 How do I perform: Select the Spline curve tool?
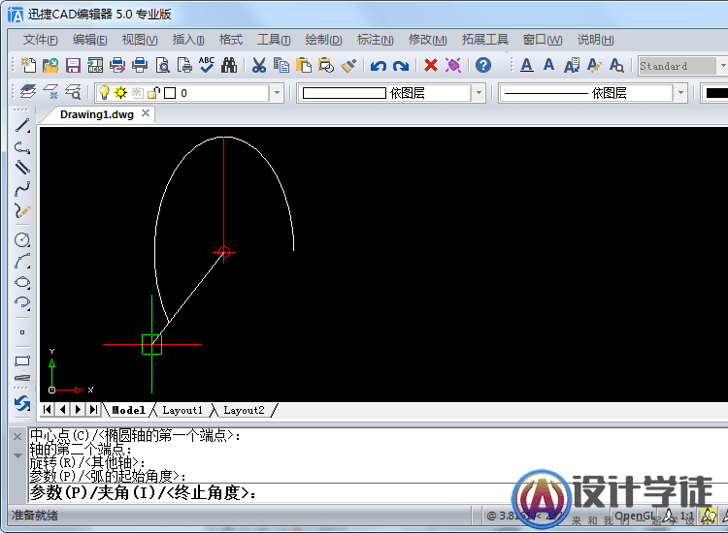tap(22, 189)
